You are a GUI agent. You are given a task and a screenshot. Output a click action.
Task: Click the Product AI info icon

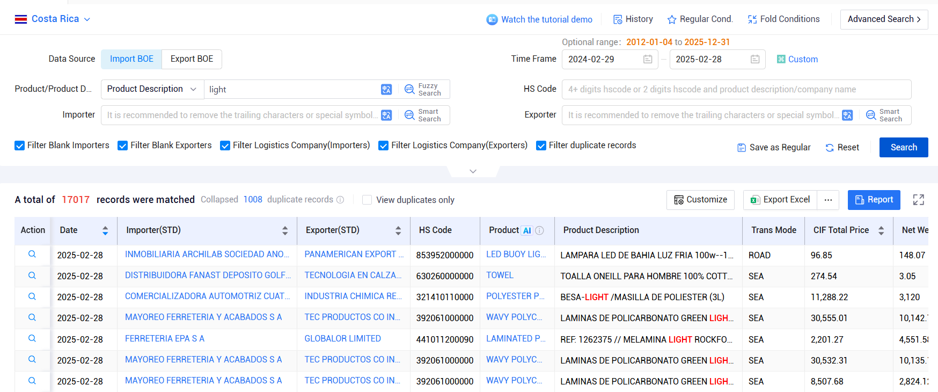coord(540,230)
